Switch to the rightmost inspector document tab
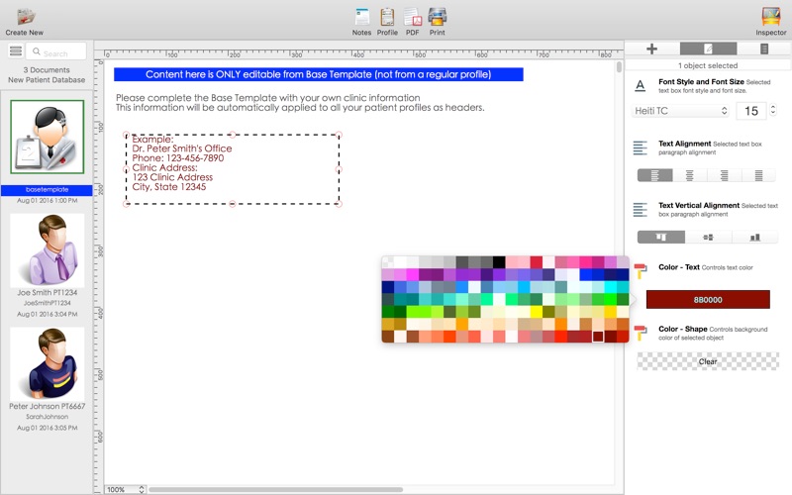Viewport: 792px width, 495px height. coord(764,49)
